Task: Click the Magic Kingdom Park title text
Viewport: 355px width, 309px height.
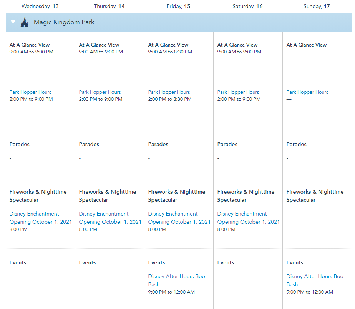Action: (x=64, y=22)
